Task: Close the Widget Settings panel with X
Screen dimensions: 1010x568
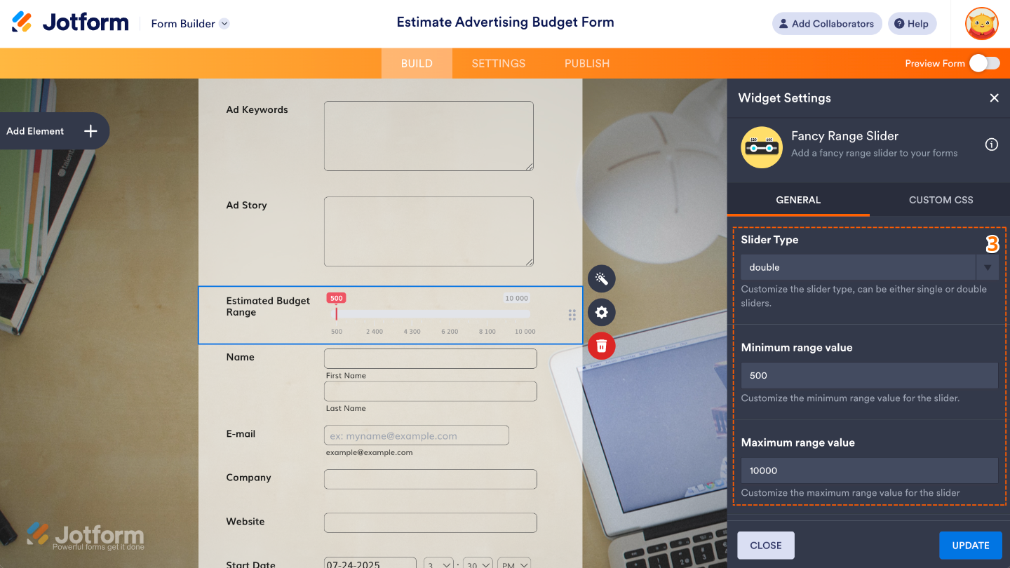Action: point(994,98)
